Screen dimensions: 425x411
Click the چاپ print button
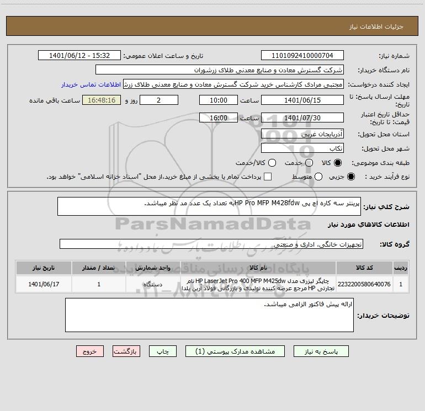tap(163, 351)
